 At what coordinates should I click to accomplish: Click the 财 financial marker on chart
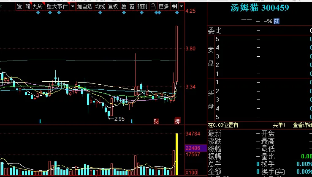pyautogui.click(x=156, y=122)
